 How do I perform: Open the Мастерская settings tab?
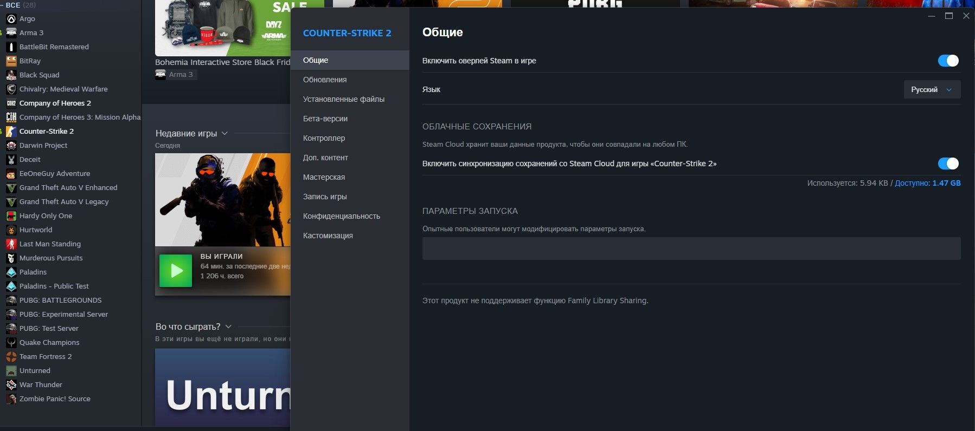tap(324, 177)
